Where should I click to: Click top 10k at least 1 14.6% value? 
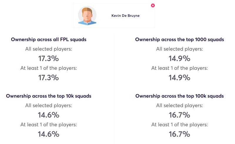point(48,134)
